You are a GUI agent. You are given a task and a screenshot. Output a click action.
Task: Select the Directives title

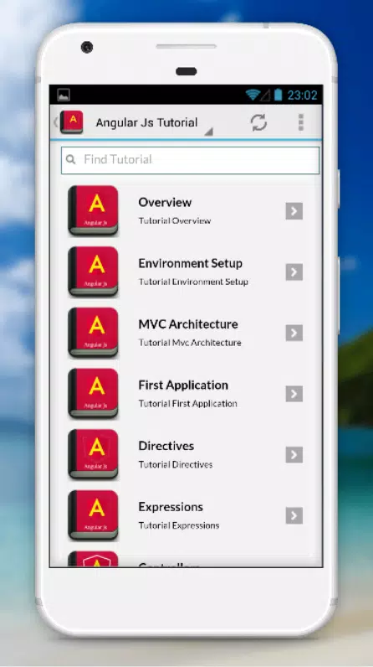(166, 446)
